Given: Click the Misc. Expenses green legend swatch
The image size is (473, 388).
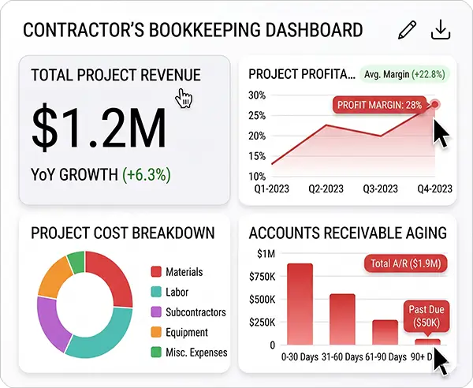Looking at the screenshot, I should click(156, 352).
